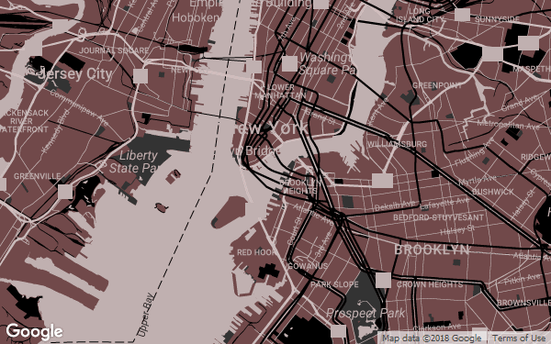551x344 pixels.
Task: Click the square marker near Long Island City
Action: [x=463, y=15]
